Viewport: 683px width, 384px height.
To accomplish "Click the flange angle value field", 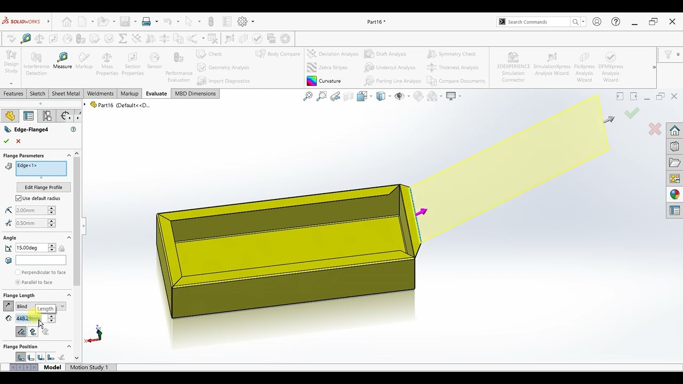I will 31,248.
